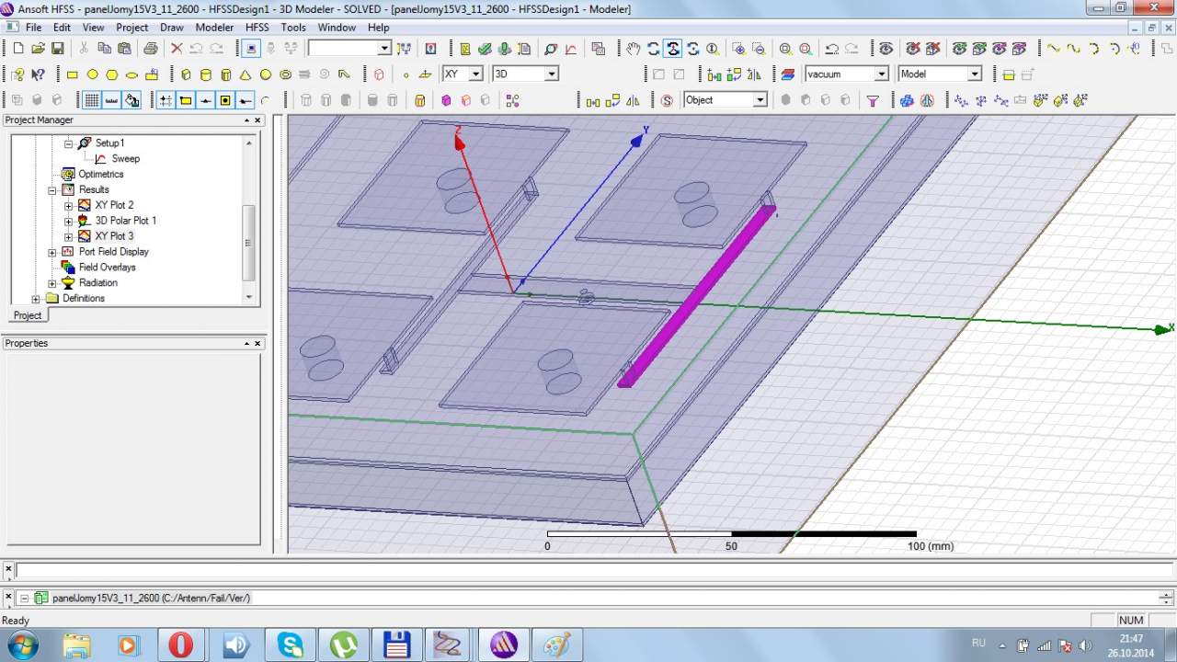Open the Modeler menu
1177x662 pixels.
(214, 28)
